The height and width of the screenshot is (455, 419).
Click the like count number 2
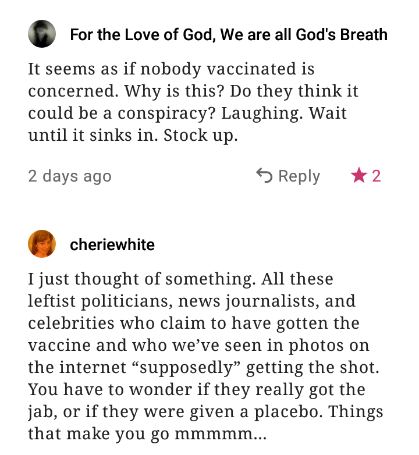click(377, 176)
